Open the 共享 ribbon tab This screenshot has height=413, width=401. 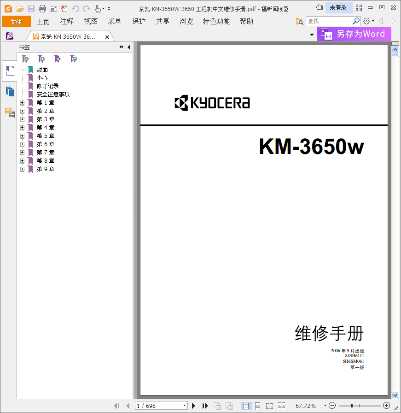(163, 21)
